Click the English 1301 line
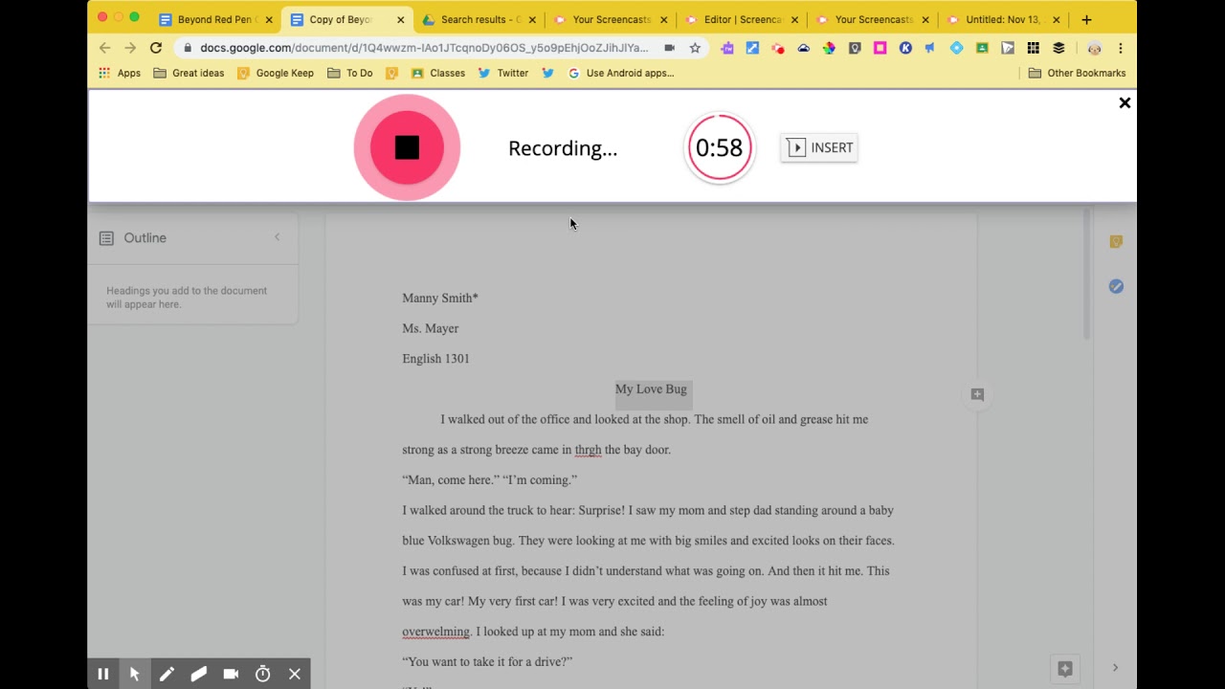1225x689 pixels. (x=435, y=359)
